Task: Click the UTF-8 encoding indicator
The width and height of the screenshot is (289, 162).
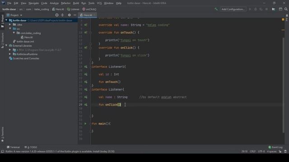Action: click(x=261, y=152)
